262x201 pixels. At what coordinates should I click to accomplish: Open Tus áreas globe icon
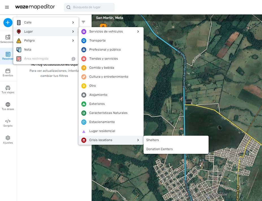8,106
